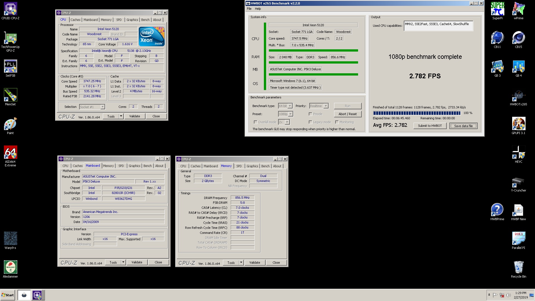
Task: Open Y-Cruncher desktop icon
Action: (519, 183)
